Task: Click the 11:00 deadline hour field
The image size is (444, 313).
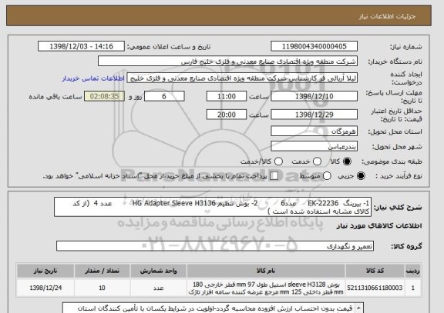Action: pos(227,96)
